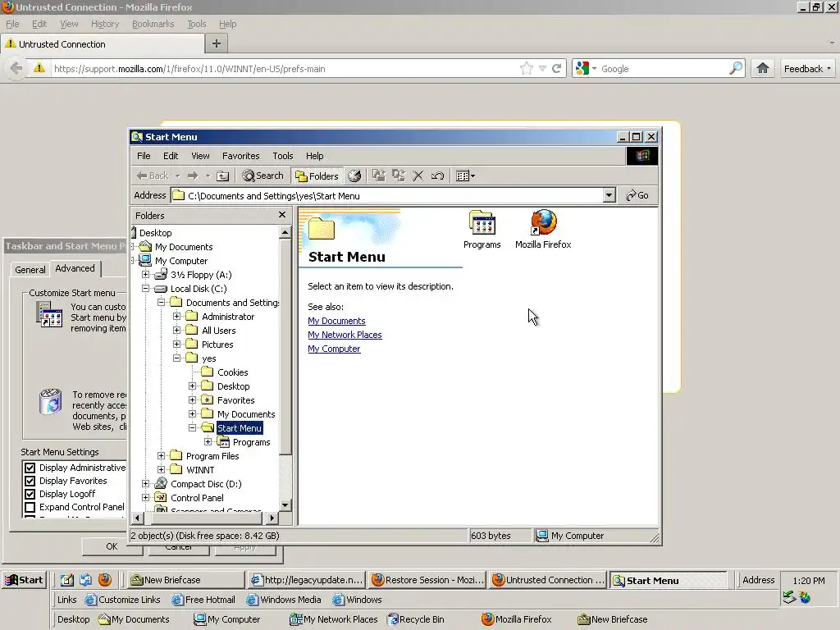Click the Move To toolbar icon

(x=379, y=176)
